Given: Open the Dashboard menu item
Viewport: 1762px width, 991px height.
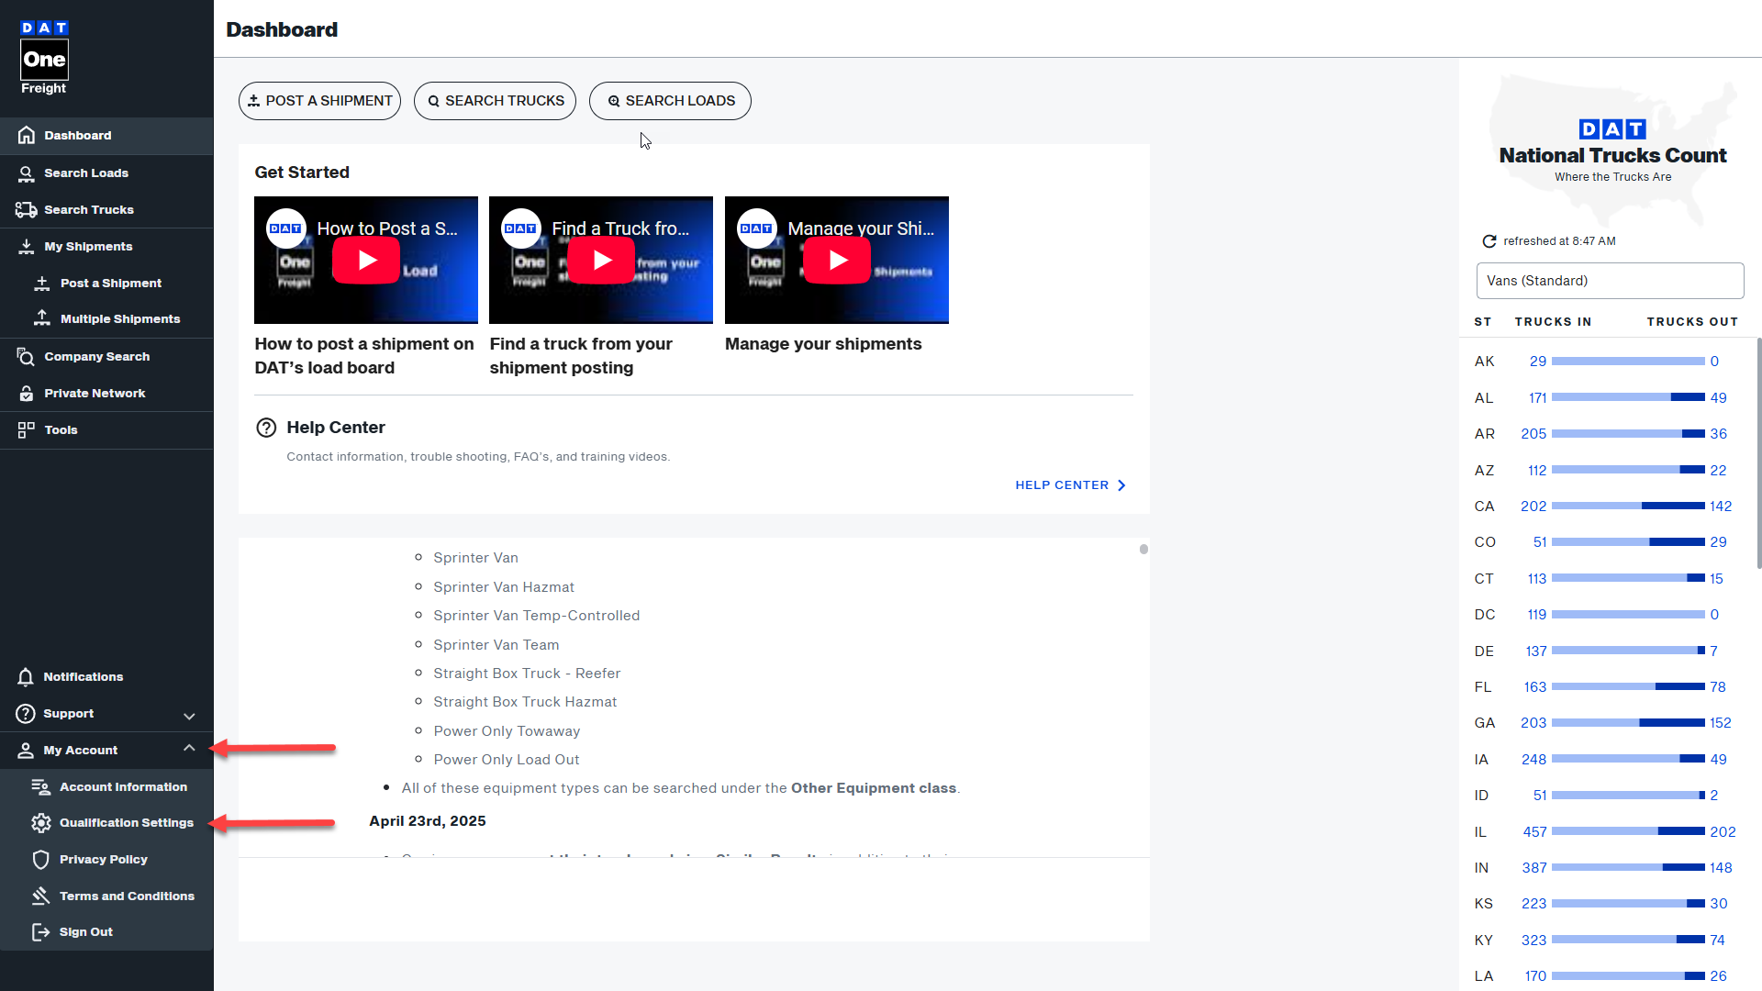Looking at the screenshot, I should (x=106, y=136).
